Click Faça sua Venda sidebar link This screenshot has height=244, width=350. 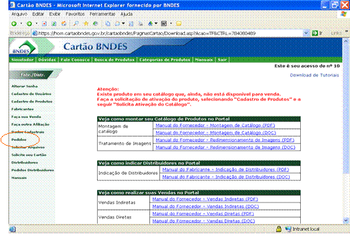pyautogui.click(x=26, y=116)
